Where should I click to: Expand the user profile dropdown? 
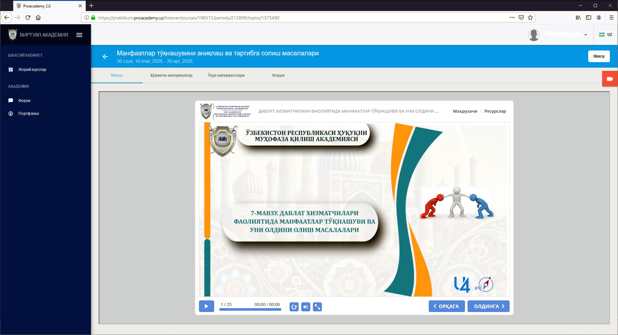tap(585, 35)
